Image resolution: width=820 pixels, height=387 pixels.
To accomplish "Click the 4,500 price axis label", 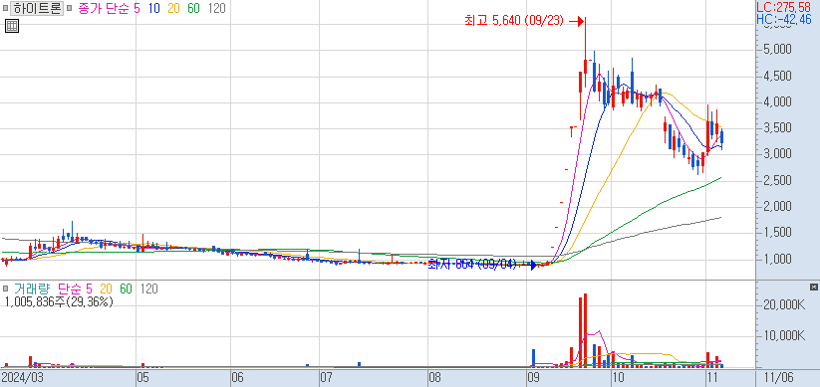I will pyautogui.click(x=776, y=77).
